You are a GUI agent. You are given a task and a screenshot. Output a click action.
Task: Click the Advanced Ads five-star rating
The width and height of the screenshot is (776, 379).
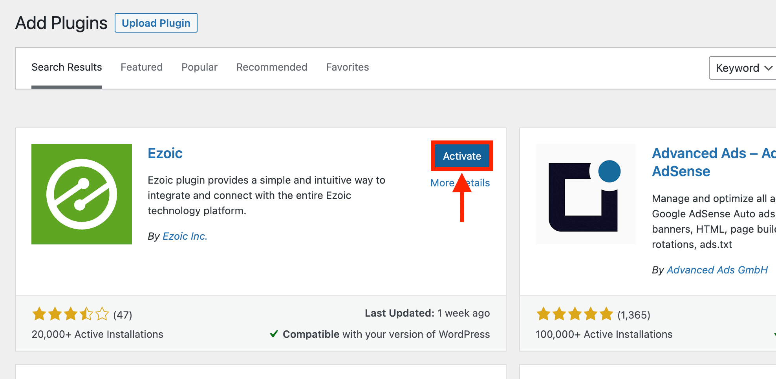tap(575, 314)
